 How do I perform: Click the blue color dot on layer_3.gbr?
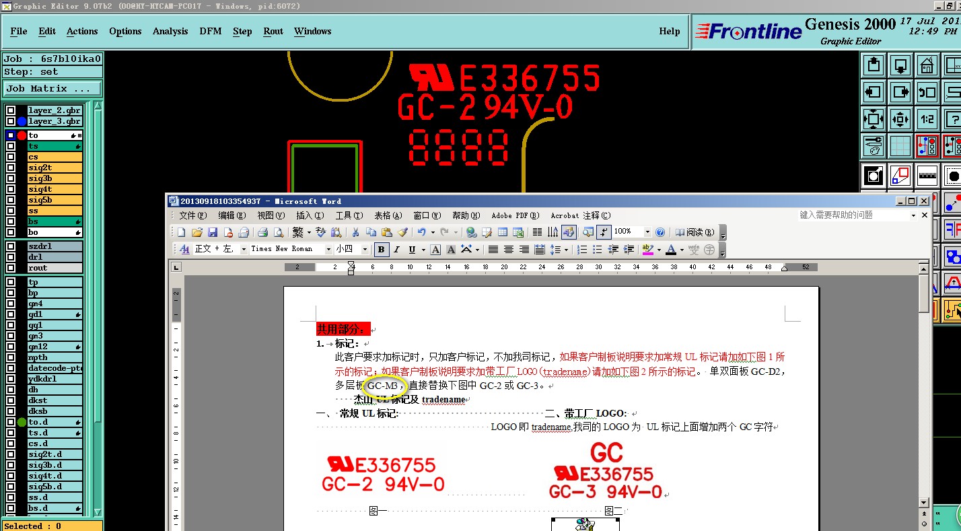(x=22, y=121)
